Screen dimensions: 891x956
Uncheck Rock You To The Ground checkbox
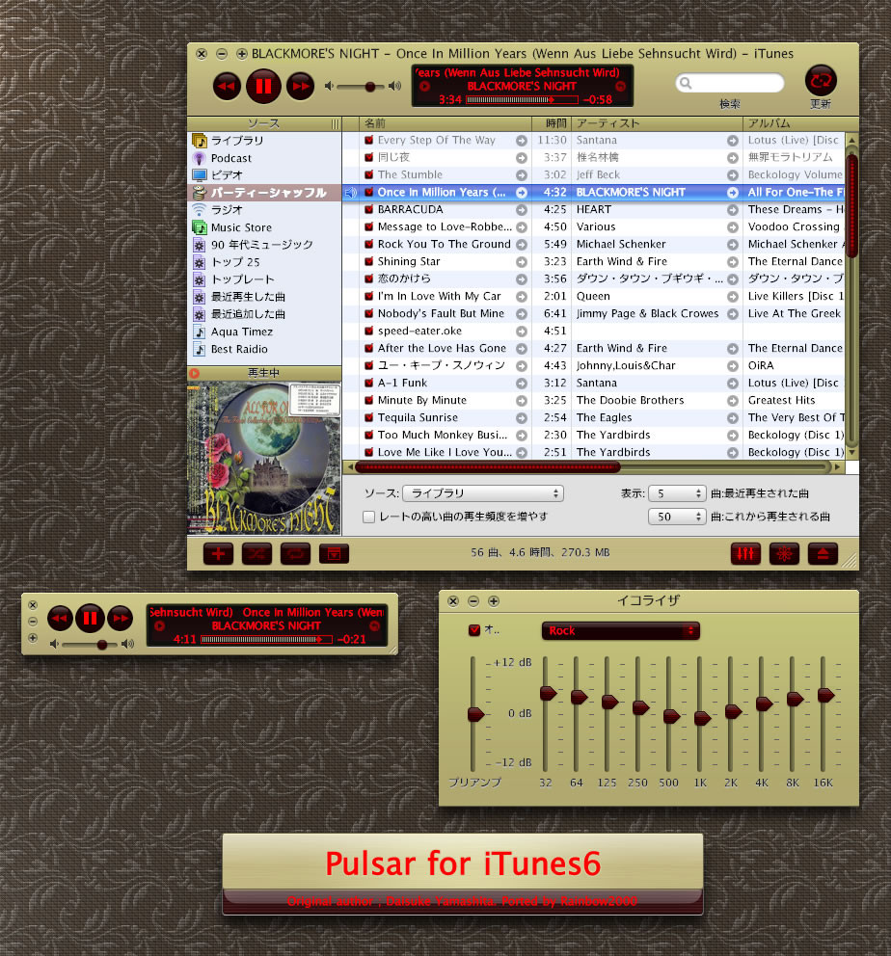369,245
